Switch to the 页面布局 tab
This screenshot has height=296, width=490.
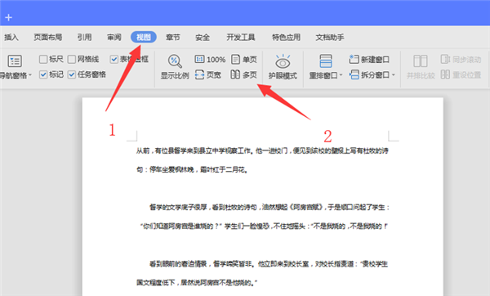tap(48, 38)
